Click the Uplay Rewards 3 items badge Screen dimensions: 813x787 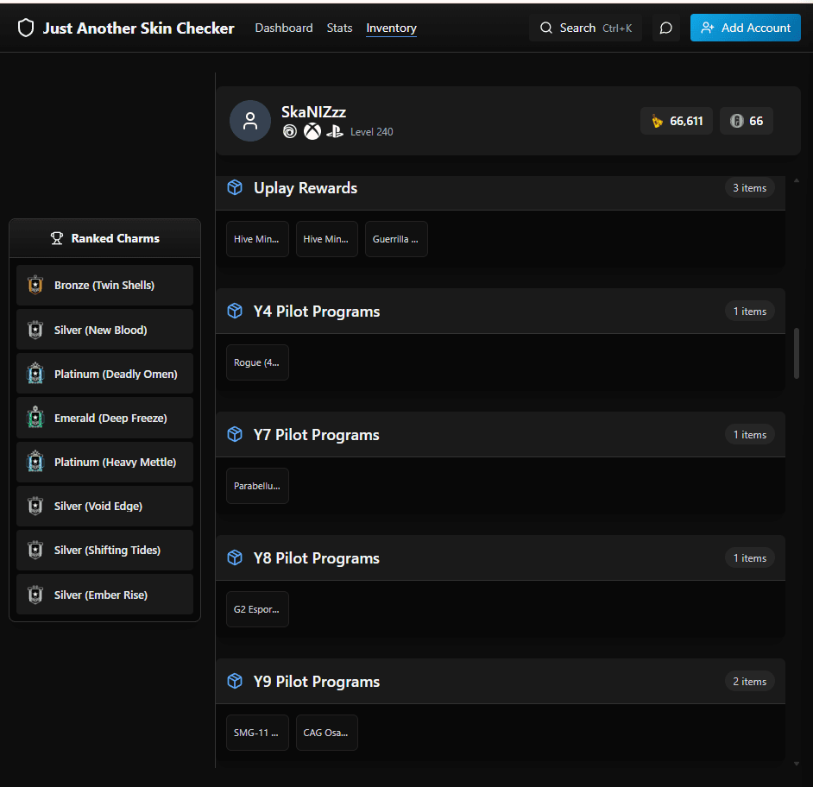pyautogui.click(x=749, y=187)
